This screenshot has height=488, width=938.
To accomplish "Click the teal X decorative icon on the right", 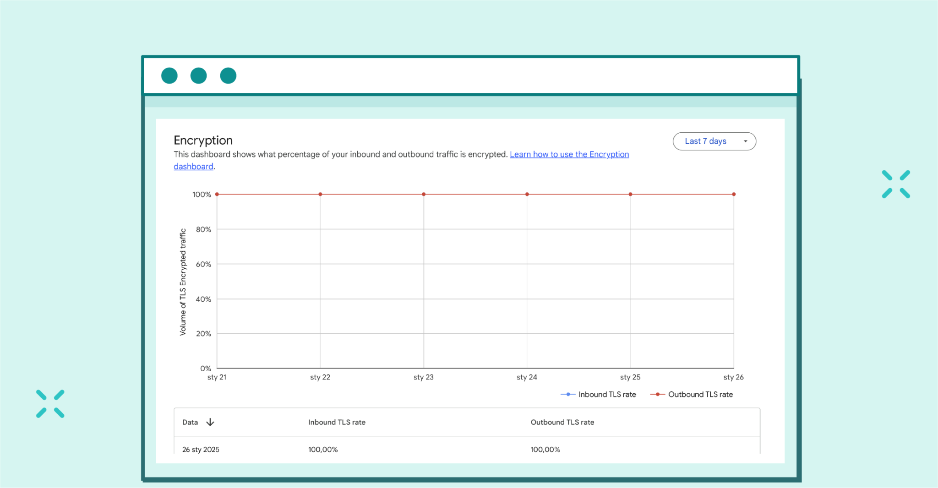I will (x=895, y=183).
